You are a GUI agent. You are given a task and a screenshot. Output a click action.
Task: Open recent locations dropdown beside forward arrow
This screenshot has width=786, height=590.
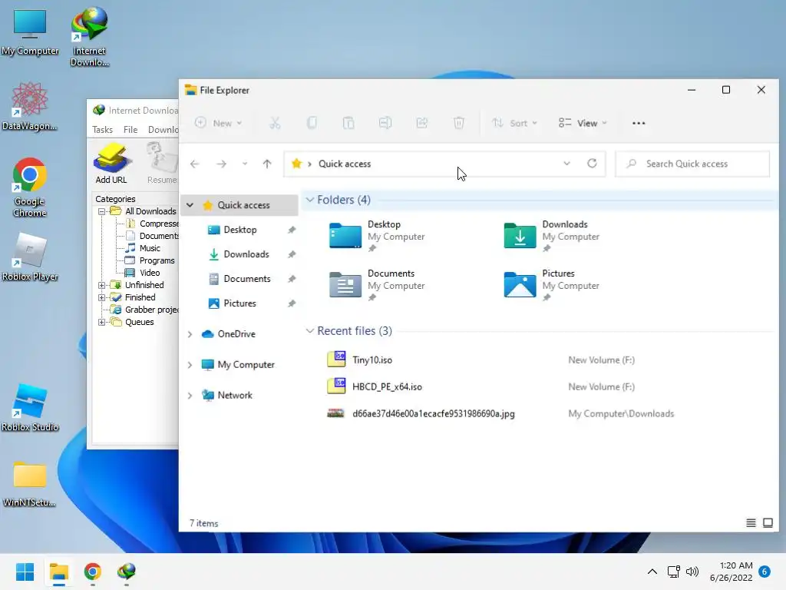click(245, 164)
